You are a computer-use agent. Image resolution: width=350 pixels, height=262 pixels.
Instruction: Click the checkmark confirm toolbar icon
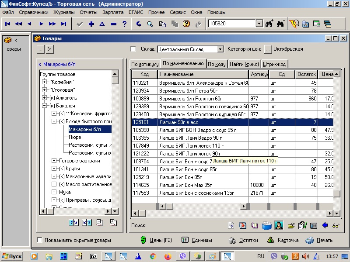pyautogui.click(x=80, y=24)
